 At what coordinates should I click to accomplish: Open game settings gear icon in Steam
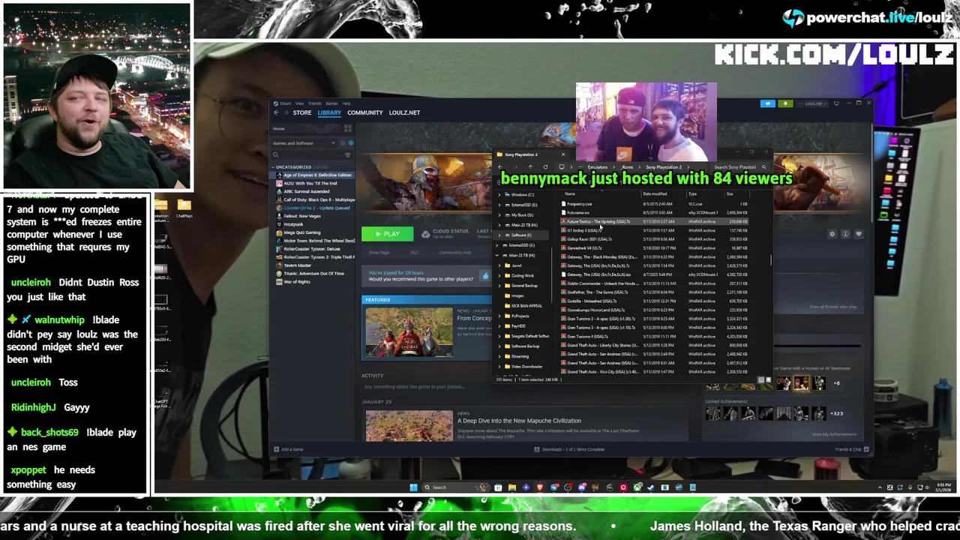832,234
